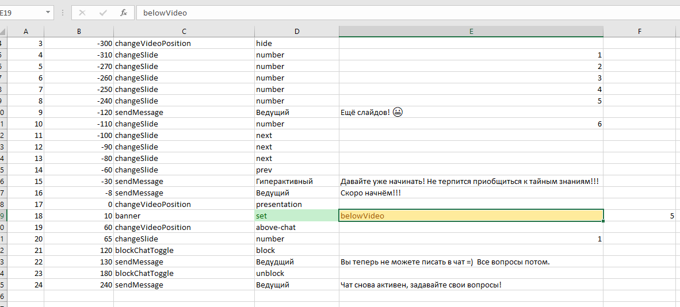680x307 pixels.
Task: Select column D header
Action: (x=296, y=32)
